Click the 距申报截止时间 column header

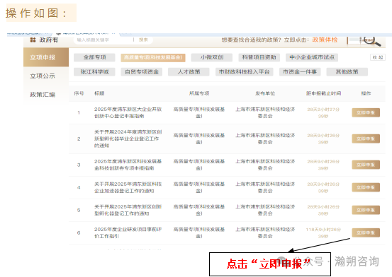tap(323, 93)
